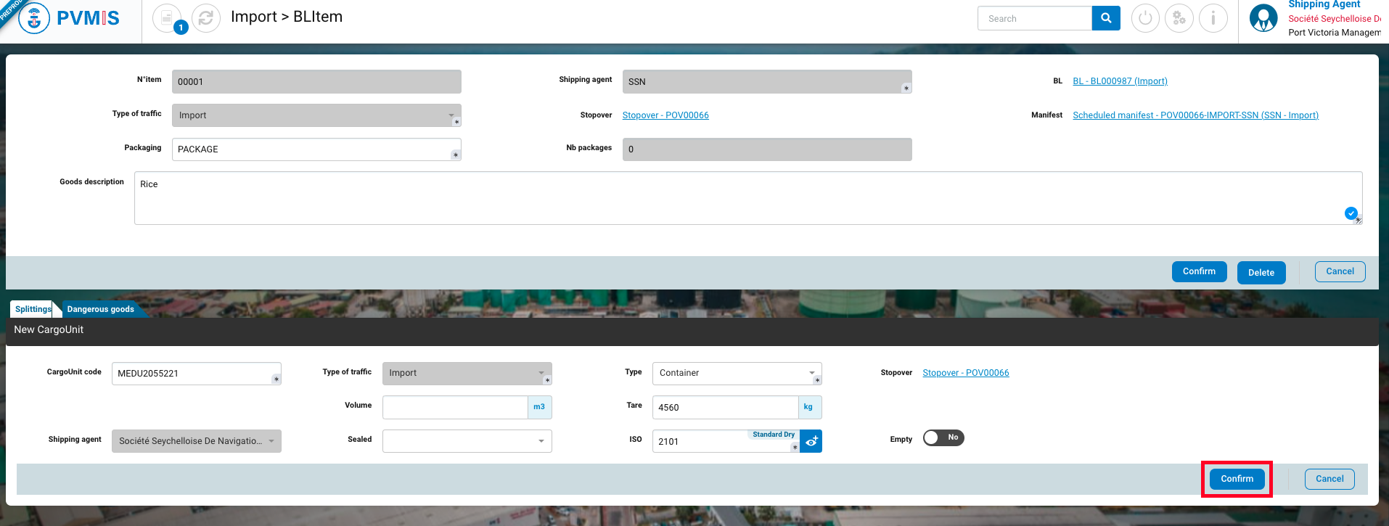Viewport: 1389px width, 526px height.
Task: Toggle the Empty switch
Action: (943, 437)
